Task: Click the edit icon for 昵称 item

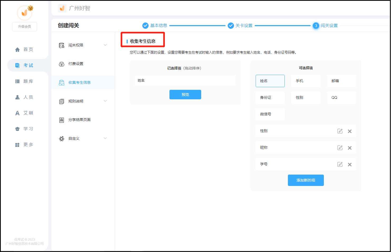Action: [x=340, y=148]
